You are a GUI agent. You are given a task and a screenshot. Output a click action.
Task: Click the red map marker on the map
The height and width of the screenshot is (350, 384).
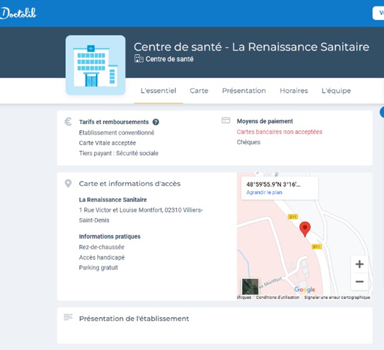point(305,229)
